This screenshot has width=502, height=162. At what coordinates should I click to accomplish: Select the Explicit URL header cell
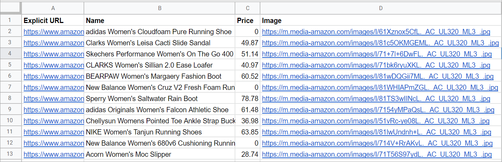(x=53, y=21)
